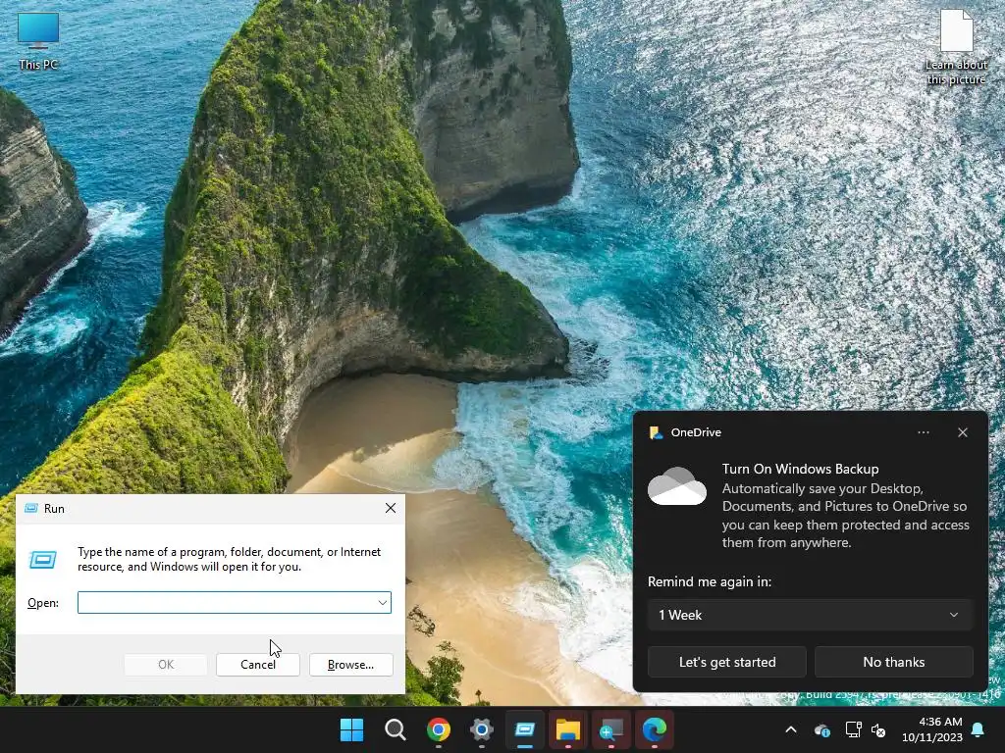Launch Google Chrome from taskbar

439,729
